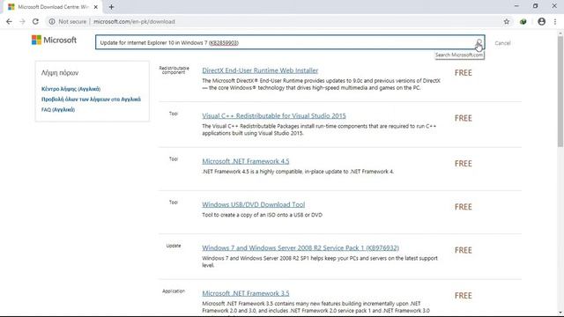Restore down the Chrome window
The width and height of the screenshot is (564, 317).
[x=535, y=6]
